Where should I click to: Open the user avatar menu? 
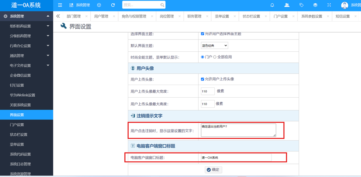(x=344, y=5)
